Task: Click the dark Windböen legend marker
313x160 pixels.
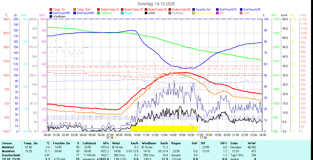Action: [51, 16]
